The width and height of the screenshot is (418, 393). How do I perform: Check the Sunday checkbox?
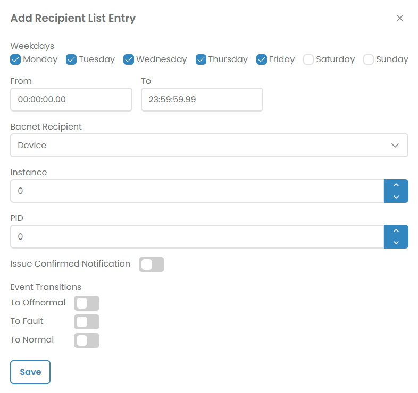[x=369, y=59]
